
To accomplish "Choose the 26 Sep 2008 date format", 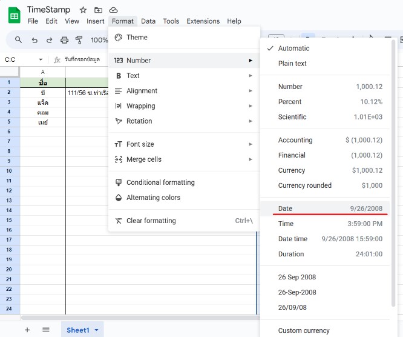I will [325, 277].
